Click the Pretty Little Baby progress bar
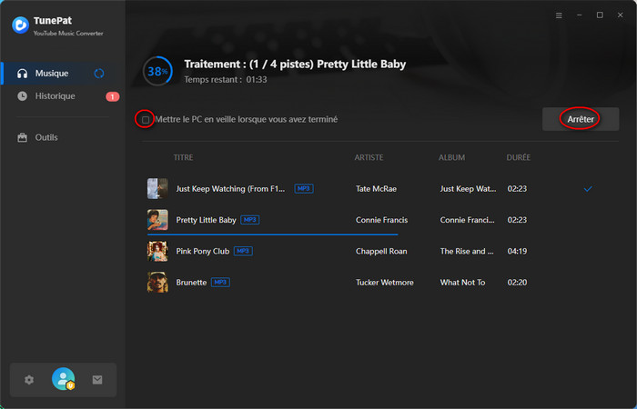637x409 pixels. click(x=272, y=234)
